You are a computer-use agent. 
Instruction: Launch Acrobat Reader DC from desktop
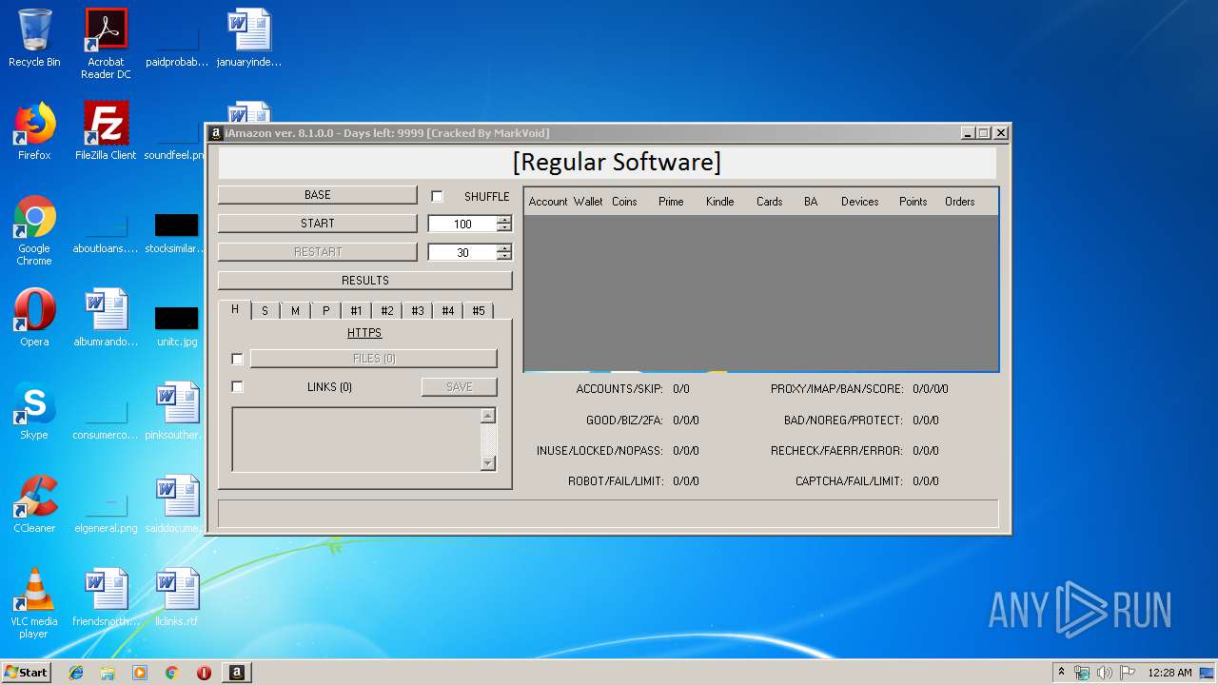pos(106,43)
